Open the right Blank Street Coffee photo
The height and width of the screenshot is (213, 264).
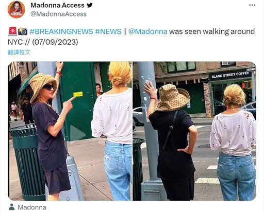pos(194,131)
